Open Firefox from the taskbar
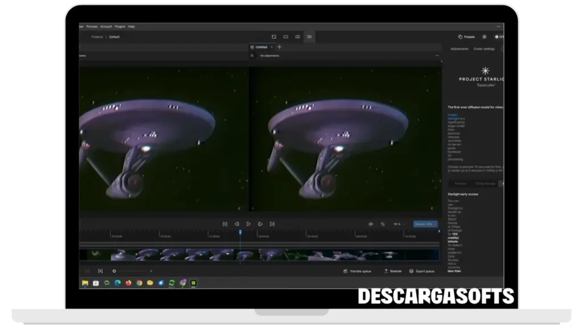Viewport: 583px width, 328px height. [x=128, y=283]
